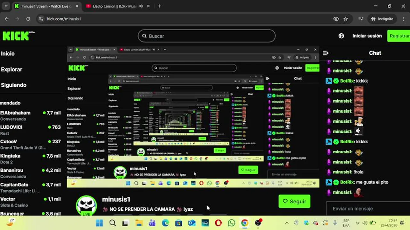Show hidden system tray icons
The height and width of the screenshot is (230, 410).
(x=287, y=223)
